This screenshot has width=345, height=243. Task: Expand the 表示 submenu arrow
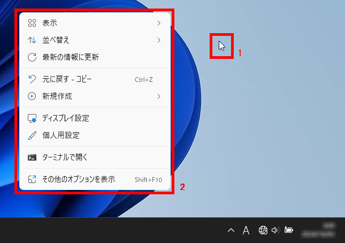(159, 23)
